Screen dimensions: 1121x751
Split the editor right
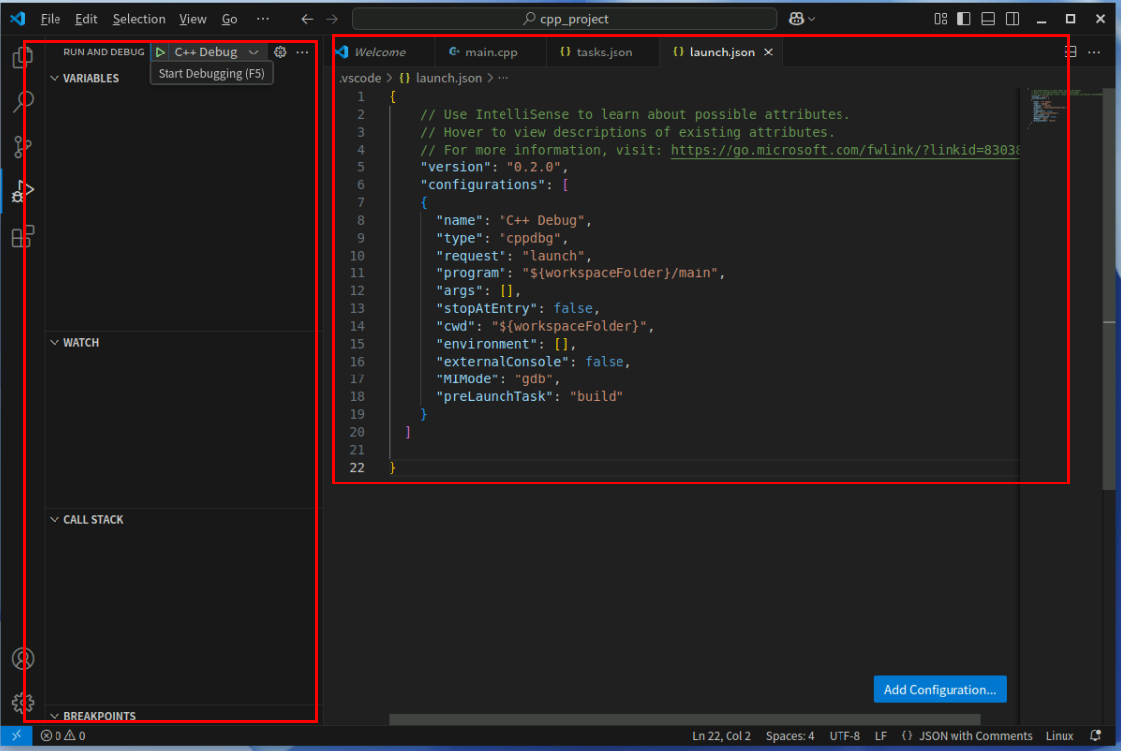click(1070, 53)
